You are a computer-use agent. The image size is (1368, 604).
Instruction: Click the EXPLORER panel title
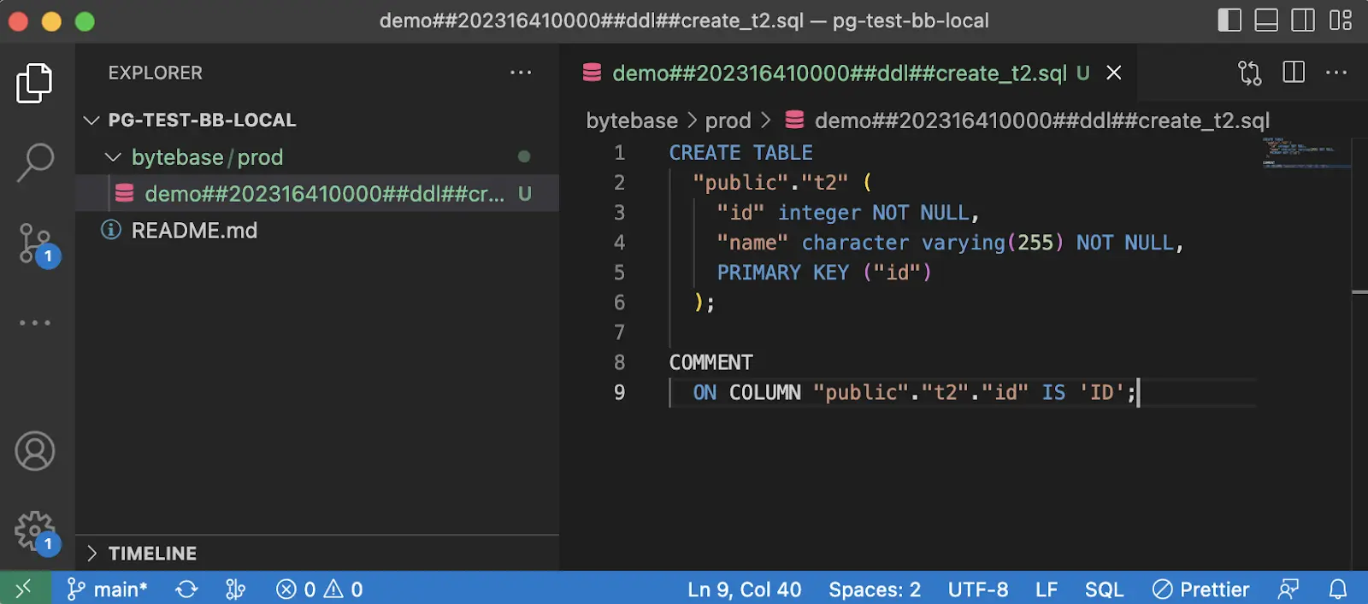point(156,73)
